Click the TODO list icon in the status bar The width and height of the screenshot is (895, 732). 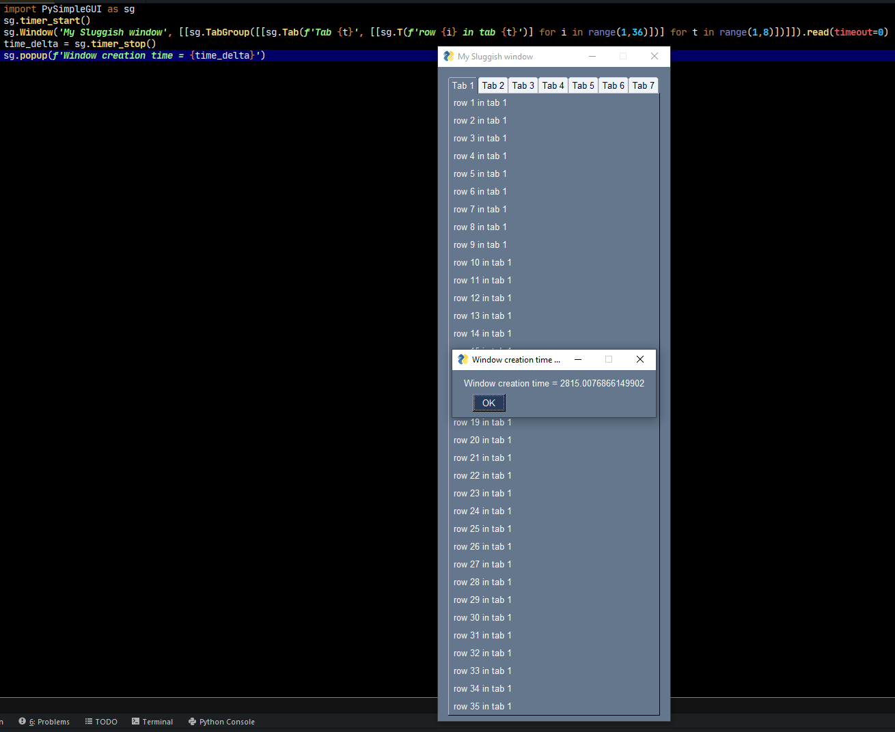coord(89,721)
